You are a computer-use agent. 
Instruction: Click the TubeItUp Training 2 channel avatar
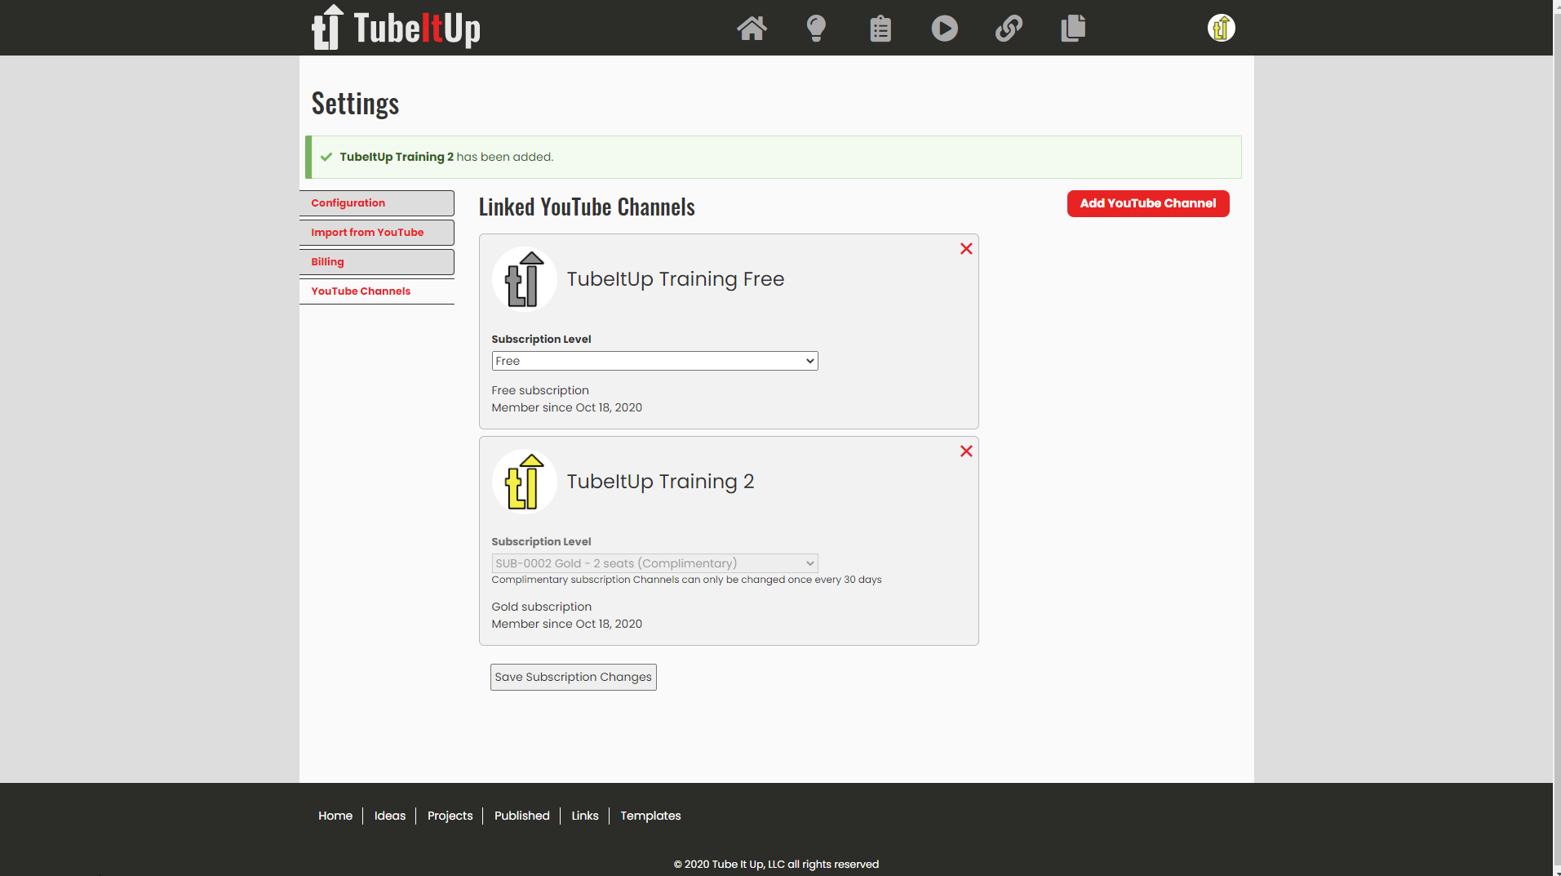(525, 482)
